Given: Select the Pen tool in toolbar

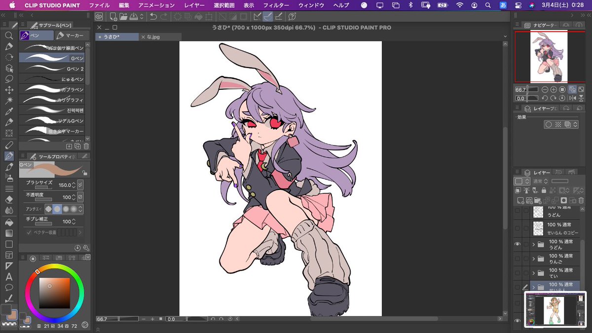Looking at the screenshot, I should 9,156.
